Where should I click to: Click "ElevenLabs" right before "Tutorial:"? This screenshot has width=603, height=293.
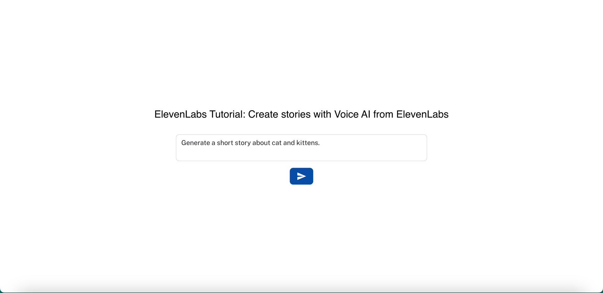point(180,114)
